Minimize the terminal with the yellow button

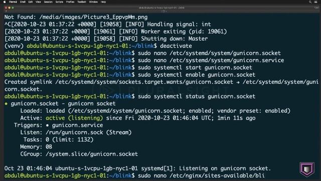pyautogui.click(x=9, y=8)
